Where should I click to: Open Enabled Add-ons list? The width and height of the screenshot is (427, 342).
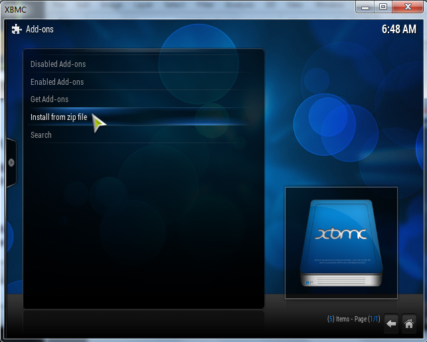click(x=137, y=82)
